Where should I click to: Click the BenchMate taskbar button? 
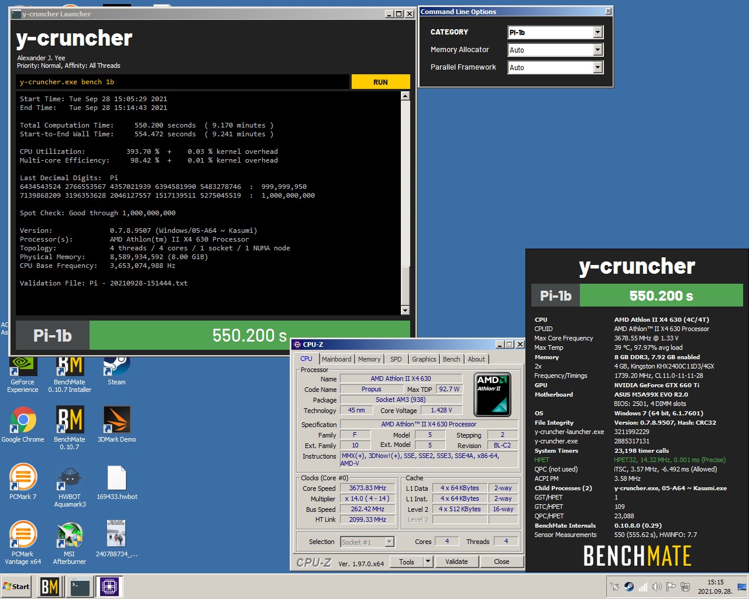(x=50, y=586)
